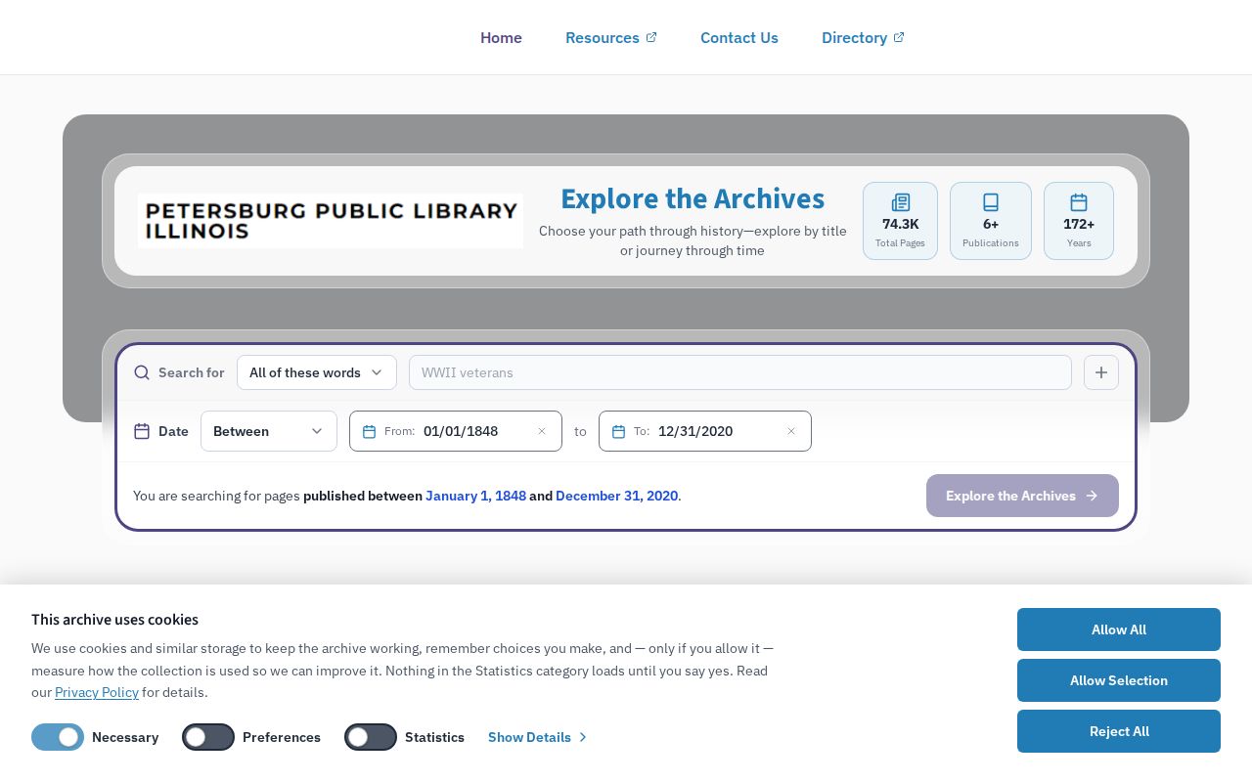
Task: Click the Directory external-link icon
Action: click(899, 37)
